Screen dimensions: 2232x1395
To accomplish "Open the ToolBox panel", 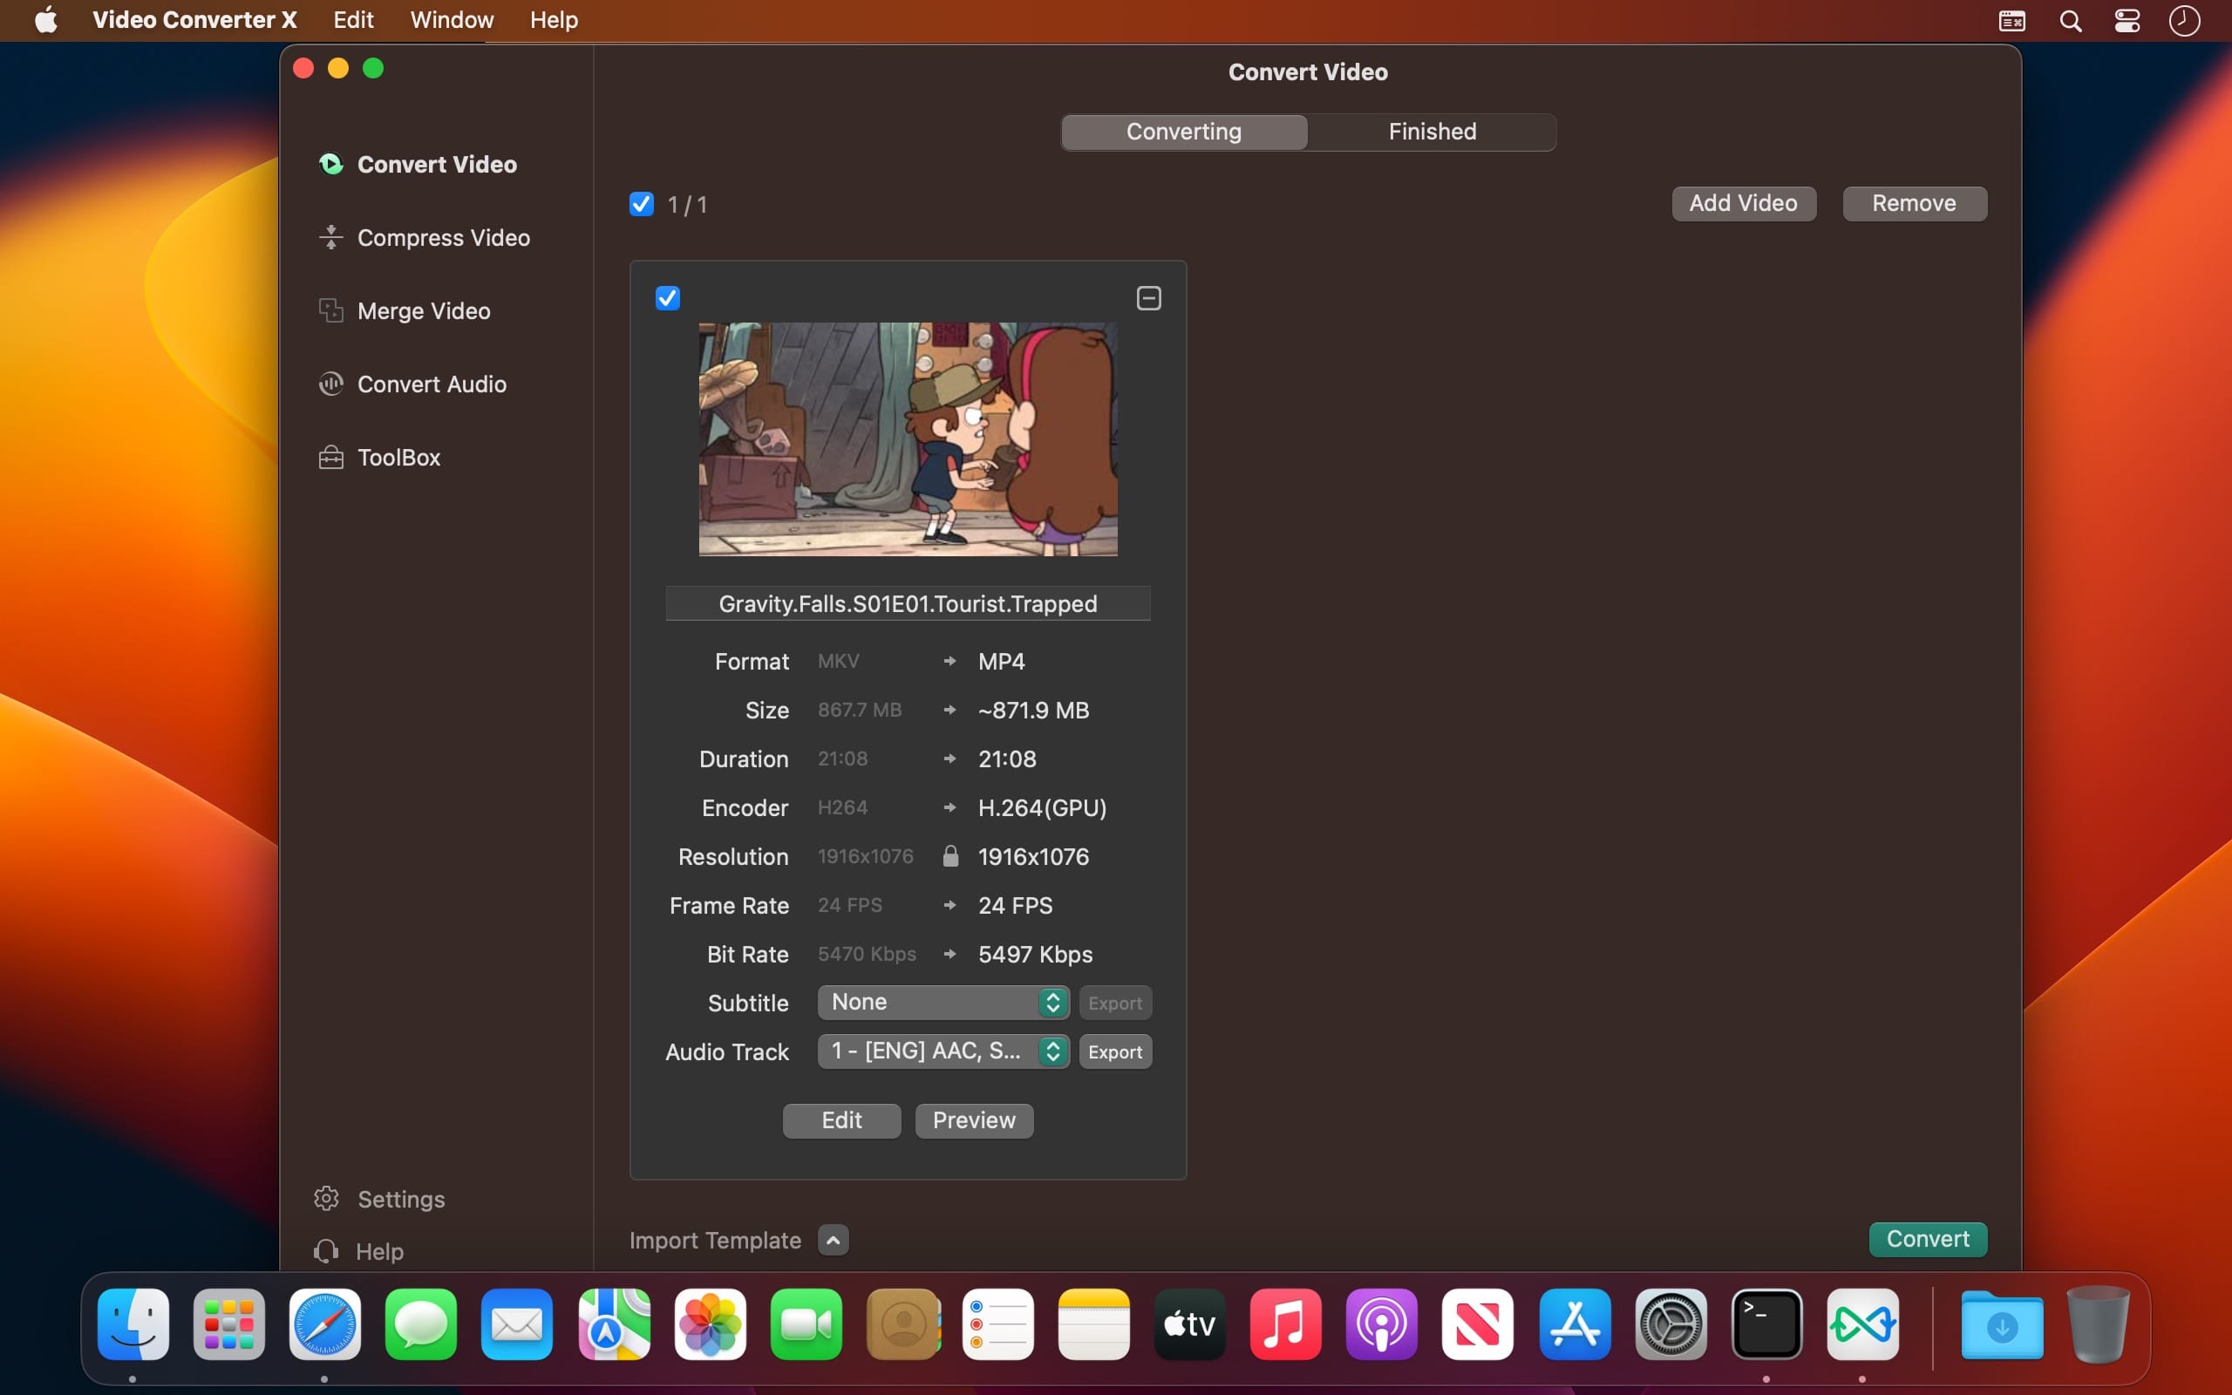I will (398, 457).
